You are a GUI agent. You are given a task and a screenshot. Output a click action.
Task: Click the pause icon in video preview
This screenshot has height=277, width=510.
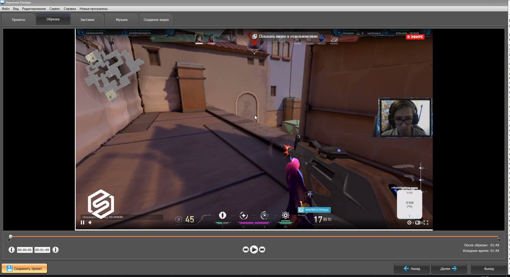click(83, 223)
